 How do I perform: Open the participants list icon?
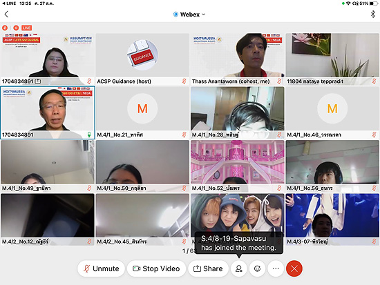239,268
